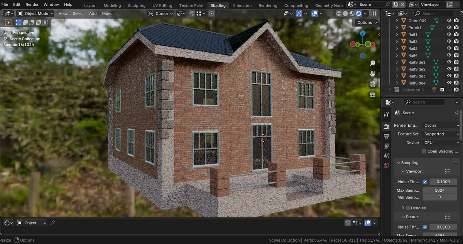Image resolution: width=463 pixels, height=244 pixels.
Task: Pin the shader editor header pin icon
Action: (x=52, y=223)
